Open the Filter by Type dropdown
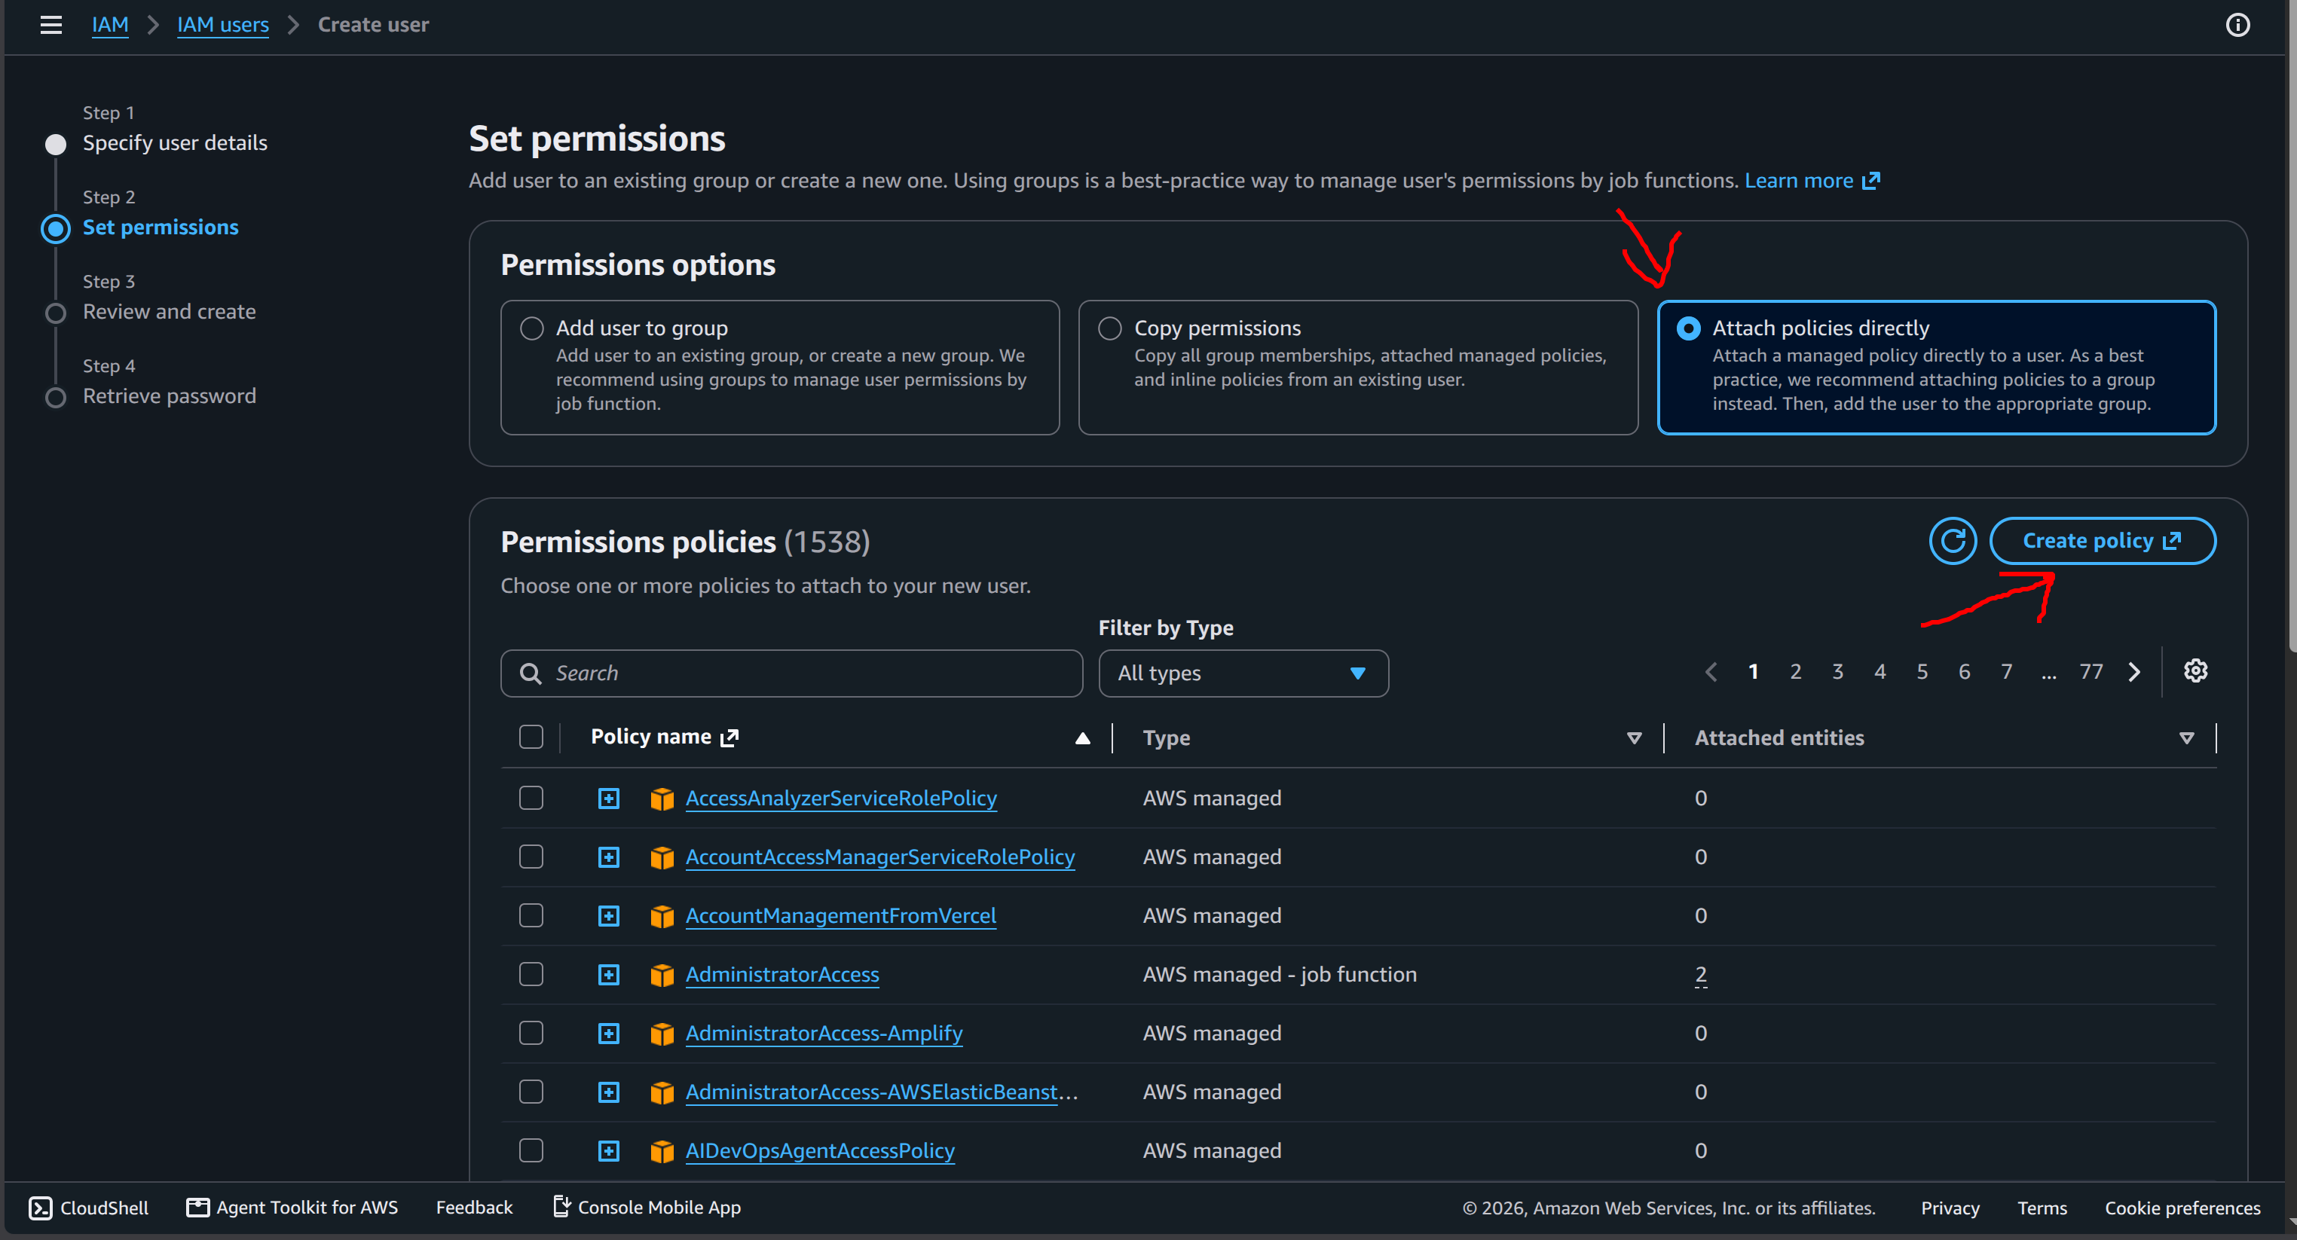The width and height of the screenshot is (2297, 1240). [x=1243, y=673]
